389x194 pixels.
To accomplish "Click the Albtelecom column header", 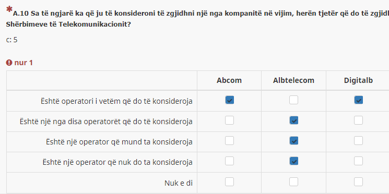I will click(294, 80).
